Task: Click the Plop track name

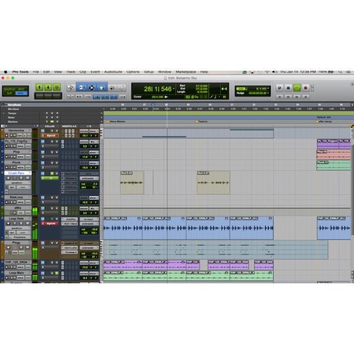Action: tap(16, 152)
